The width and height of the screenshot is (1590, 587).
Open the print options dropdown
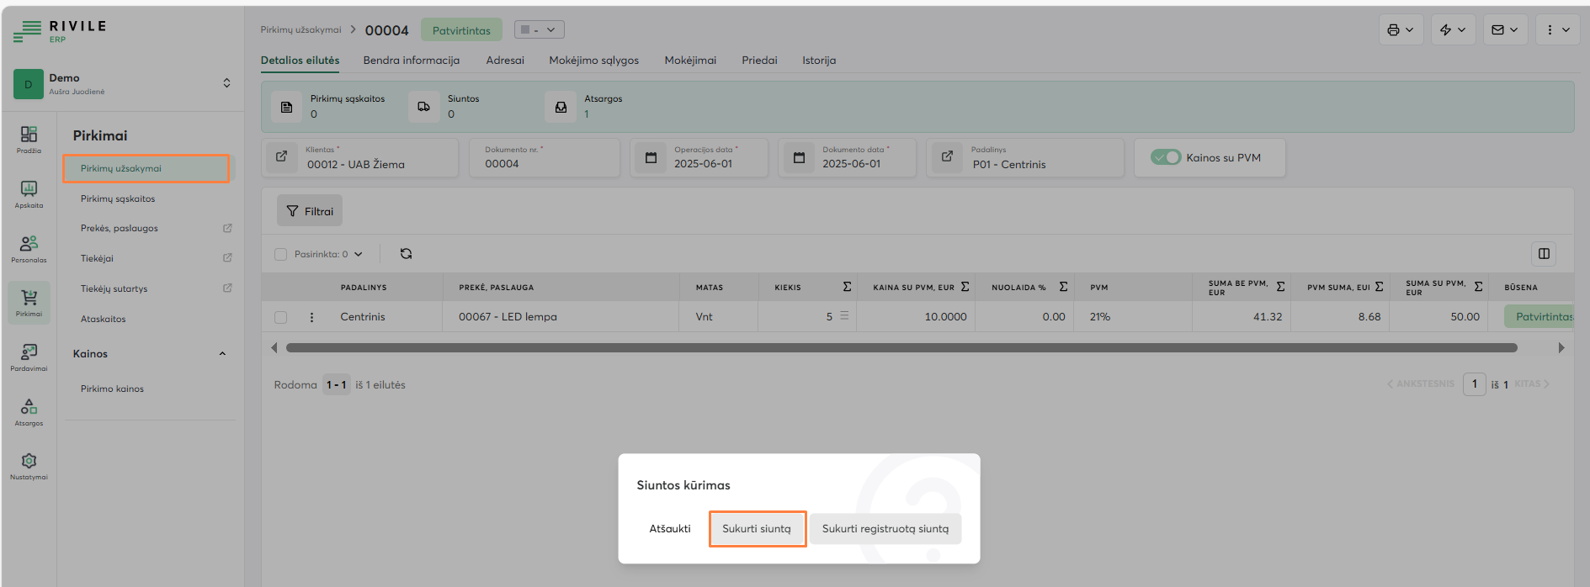pyautogui.click(x=1401, y=29)
